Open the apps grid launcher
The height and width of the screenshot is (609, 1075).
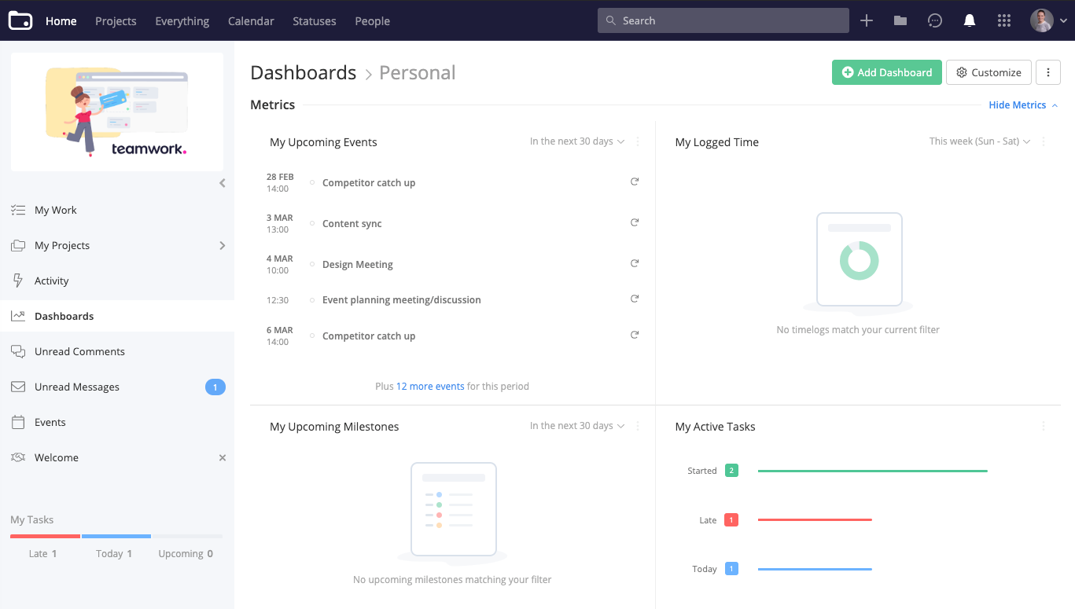[1003, 21]
